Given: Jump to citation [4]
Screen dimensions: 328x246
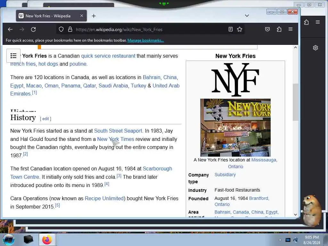Looking at the screenshot, I should tap(107, 184).
